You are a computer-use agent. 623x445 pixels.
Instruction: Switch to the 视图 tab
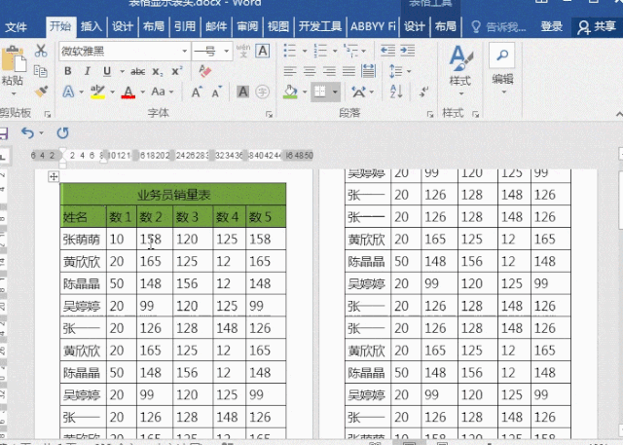click(278, 26)
